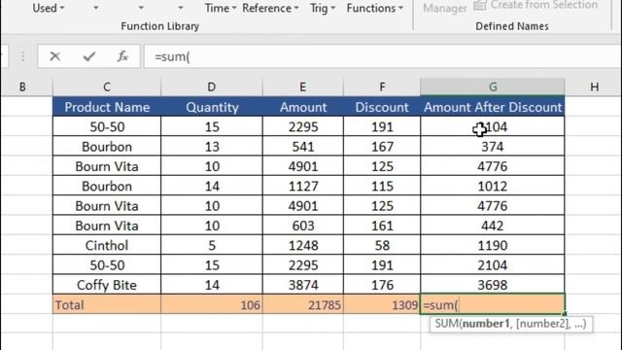Screen dimensions: 622x350
Task: Click the Quantity header cell
Action: click(212, 107)
